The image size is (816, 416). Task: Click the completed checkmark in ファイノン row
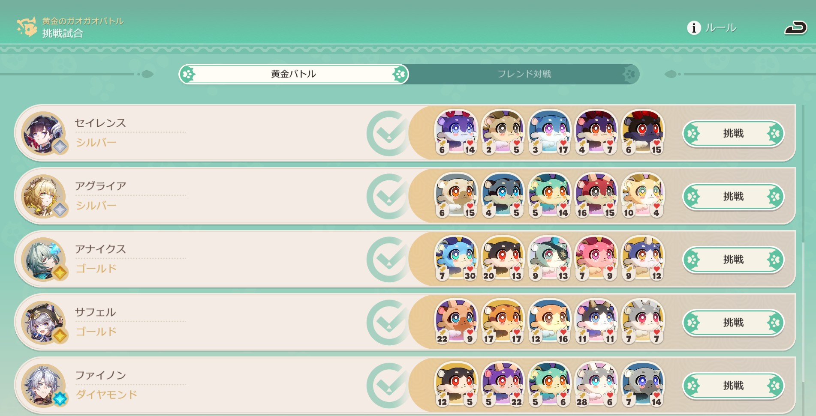click(388, 385)
